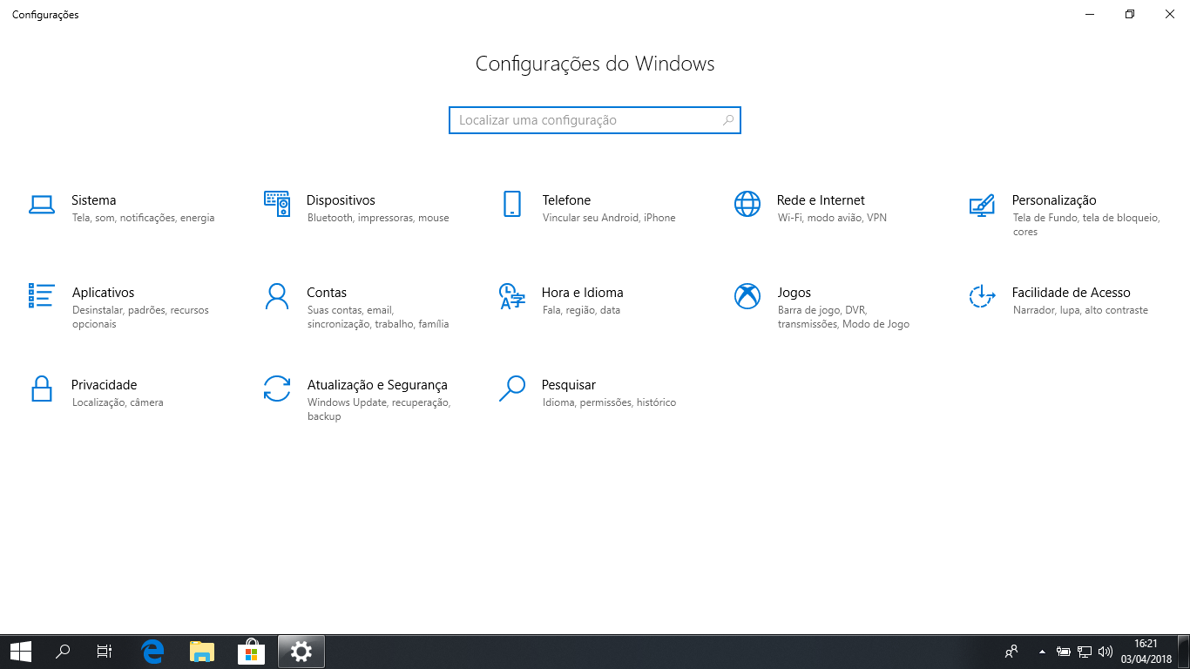The image size is (1190, 669).
Task: Click the battery tray icon
Action: tap(1064, 652)
